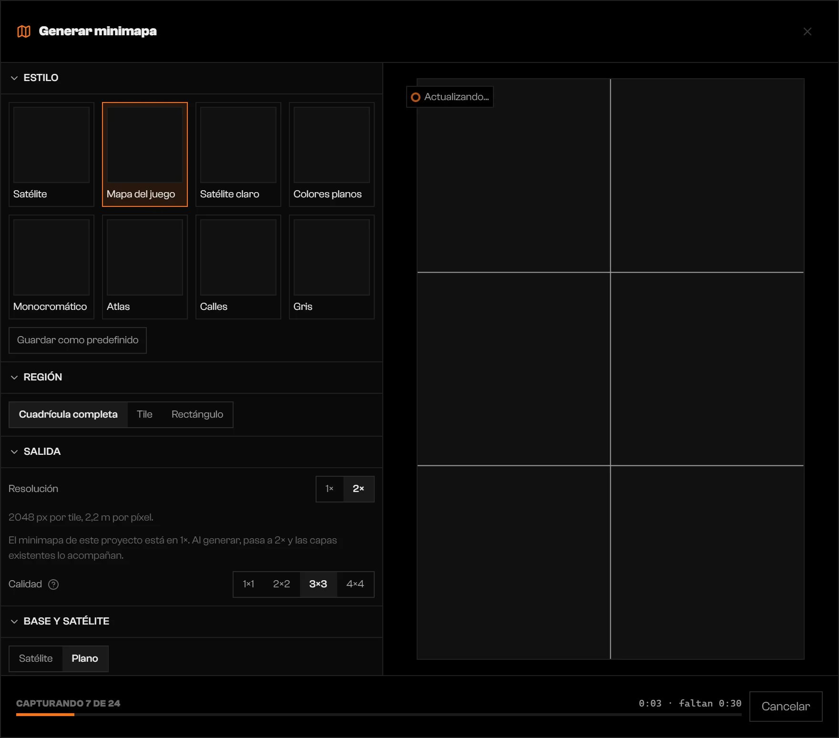This screenshot has height=738, width=839.
Task: Pick the Monocromático style card
Action: pos(51,267)
